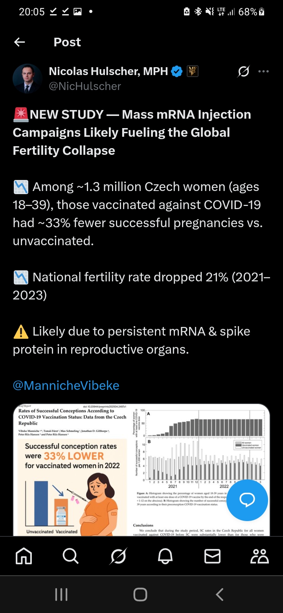Tap the Grok icon beside the author
The width and height of the screenshot is (283, 613).
click(x=243, y=72)
